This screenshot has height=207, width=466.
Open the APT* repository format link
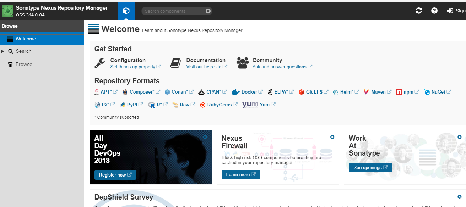109,92
